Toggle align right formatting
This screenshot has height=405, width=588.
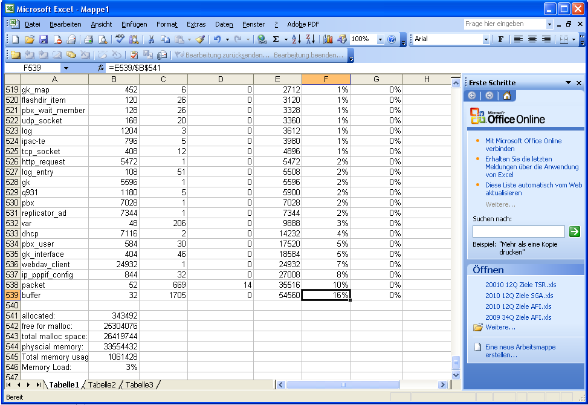pos(546,39)
